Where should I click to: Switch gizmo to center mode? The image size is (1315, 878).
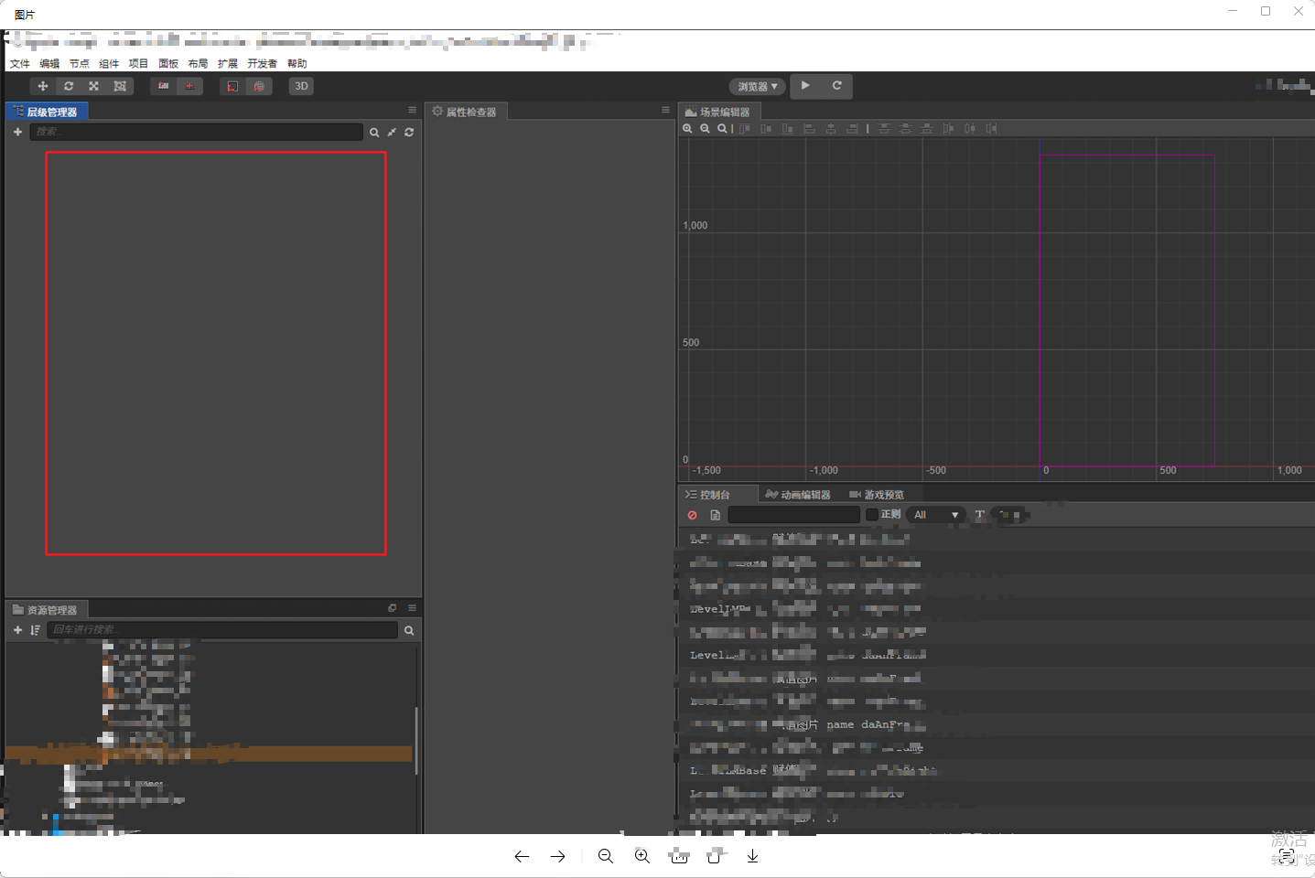tap(189, 86)
